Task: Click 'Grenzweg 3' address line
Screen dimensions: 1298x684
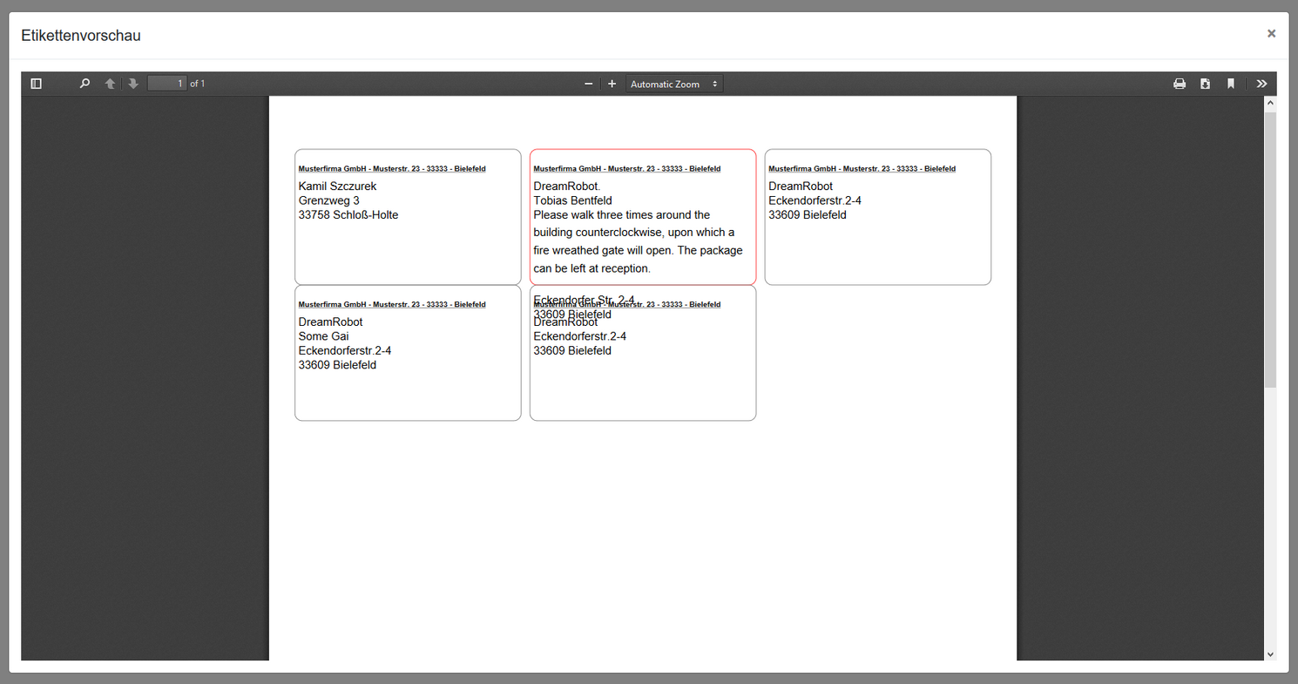Action: 329,200
